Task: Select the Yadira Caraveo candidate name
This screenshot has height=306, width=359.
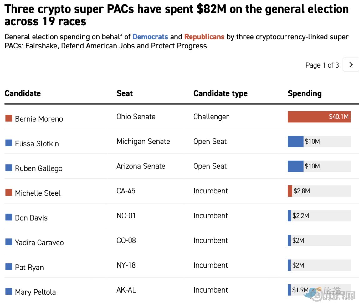Action: [39, 243]
